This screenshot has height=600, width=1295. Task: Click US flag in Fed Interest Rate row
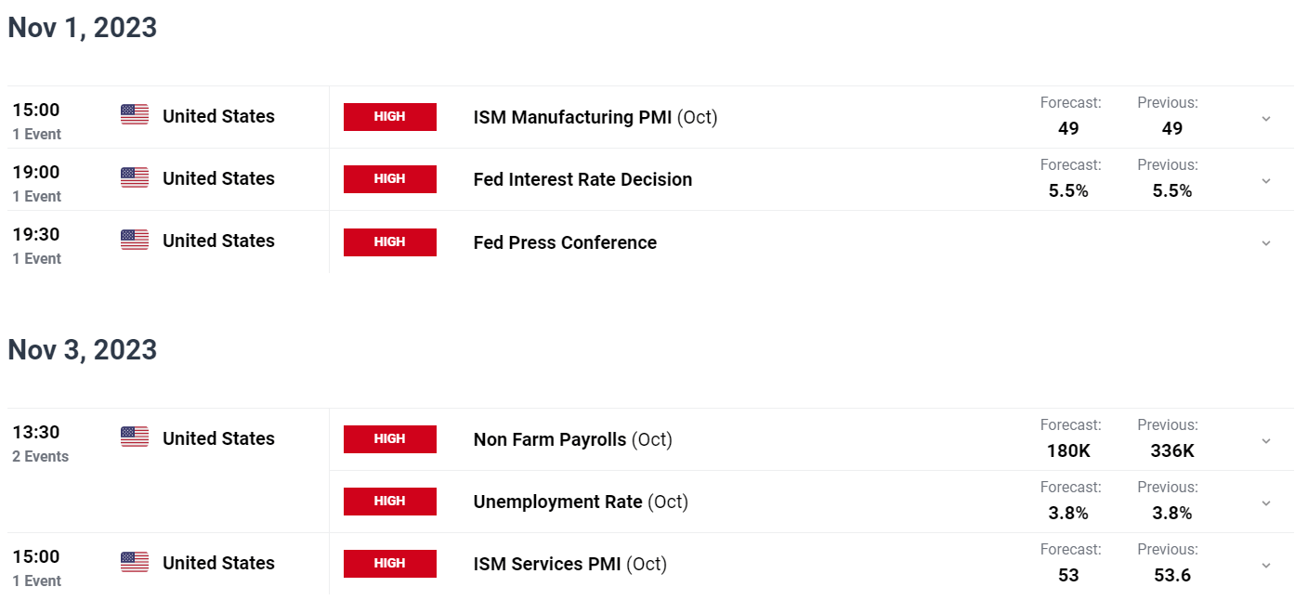[135, 177]
